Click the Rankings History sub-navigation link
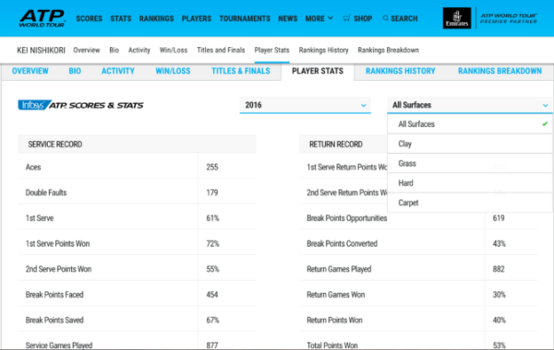The width and height of the screenshot is (554, 350). pyautogui.click(x=324, y=50)
